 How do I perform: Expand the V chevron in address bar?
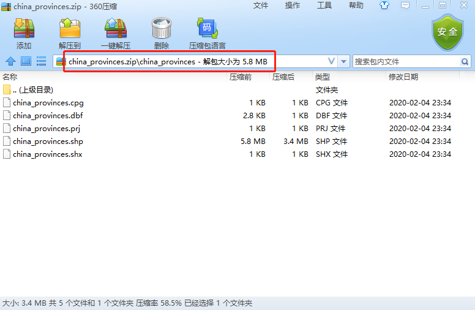331,61
